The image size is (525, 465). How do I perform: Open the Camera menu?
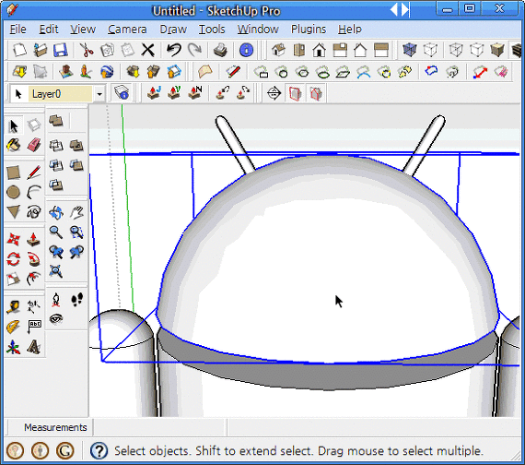pos(127,30)
